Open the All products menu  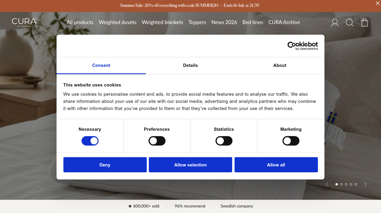click(x=80, y=22)
